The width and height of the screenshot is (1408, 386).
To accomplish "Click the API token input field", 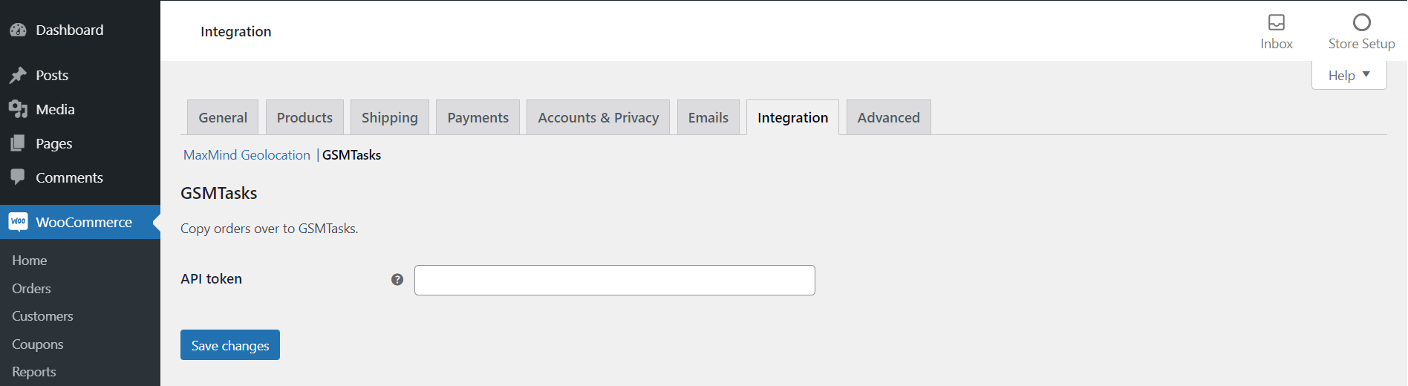I will pos(614,281).
